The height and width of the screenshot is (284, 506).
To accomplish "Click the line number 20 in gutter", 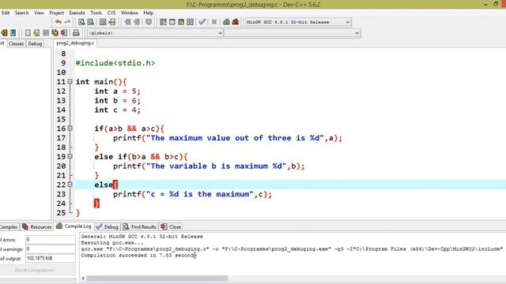I will (61, 166).
